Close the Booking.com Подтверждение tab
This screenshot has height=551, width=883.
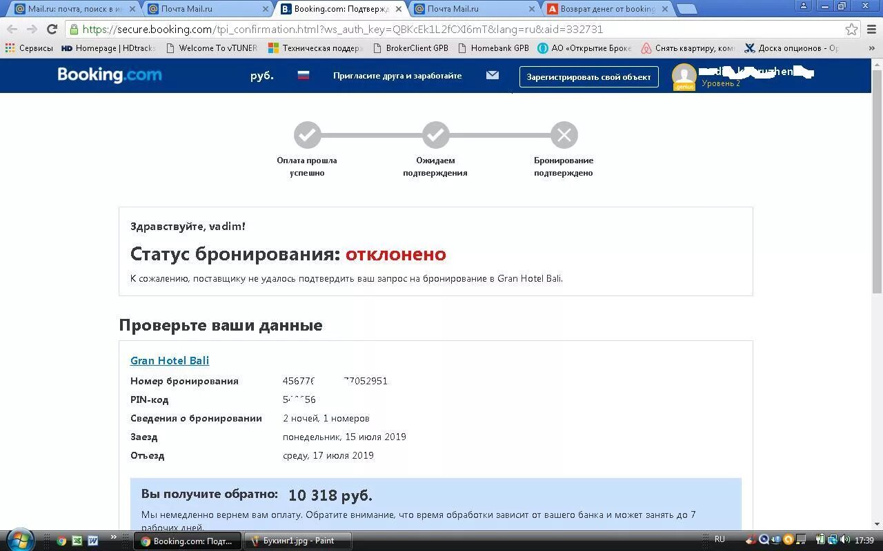(x=398, y=9)
